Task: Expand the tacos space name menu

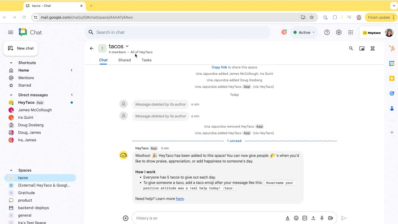Action: click(x=127, y=46)
